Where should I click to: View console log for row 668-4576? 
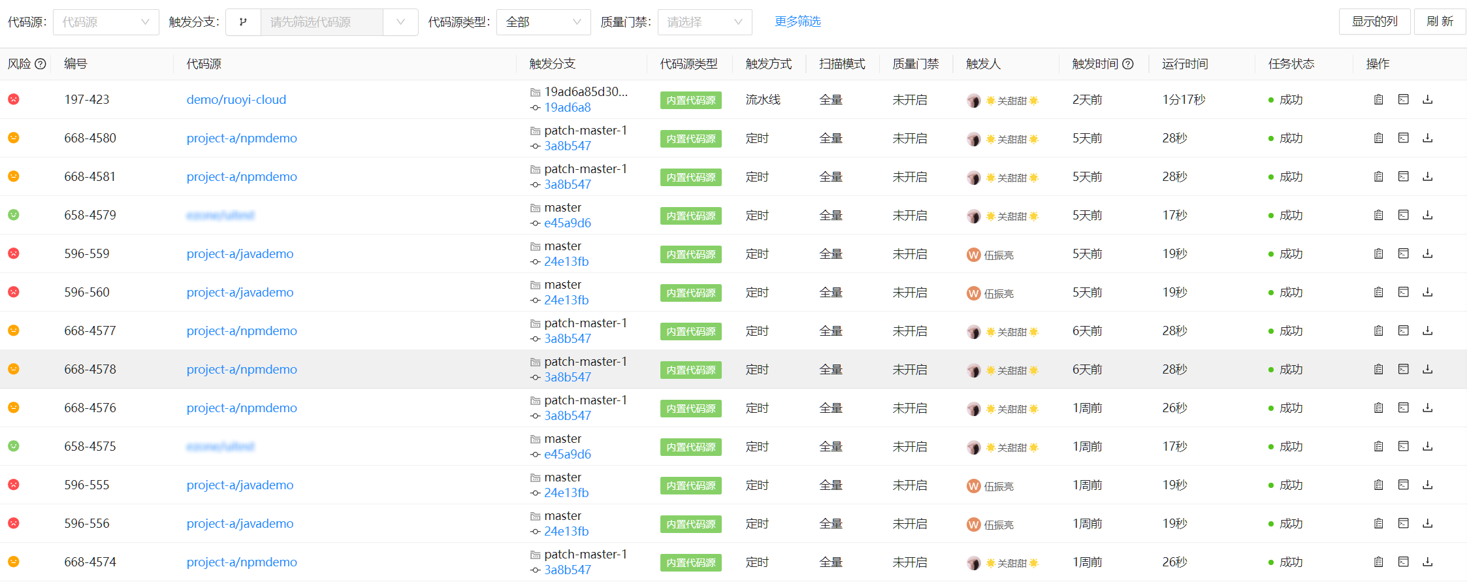coord(1403,408)
